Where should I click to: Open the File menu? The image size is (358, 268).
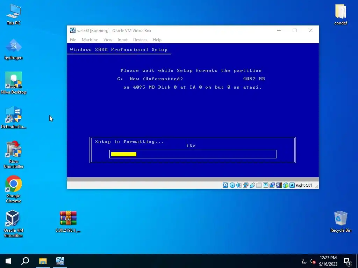(73, 40)
